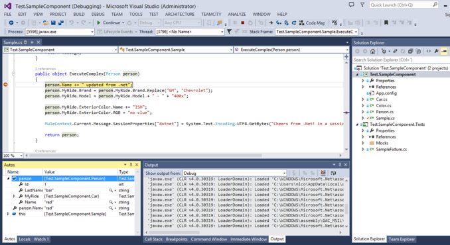Open the editor zoom 100 % dropdown
This screenshot has width=450, height=245.
(13, 156)
